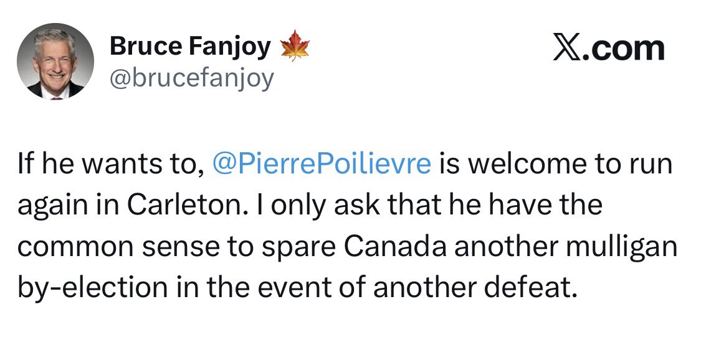
Task: Click the maple leaf emoji beside the name
Action: click(295, 45)
